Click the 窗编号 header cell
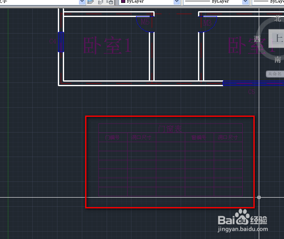284x239 pixels. [x=199, y=138]
